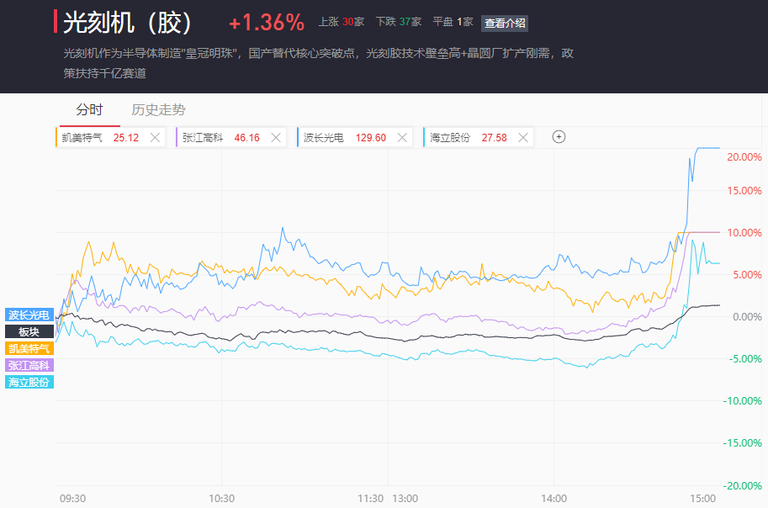
Task: Delete 海立股份 via its X icon
Action: click(x=523, y=137)
